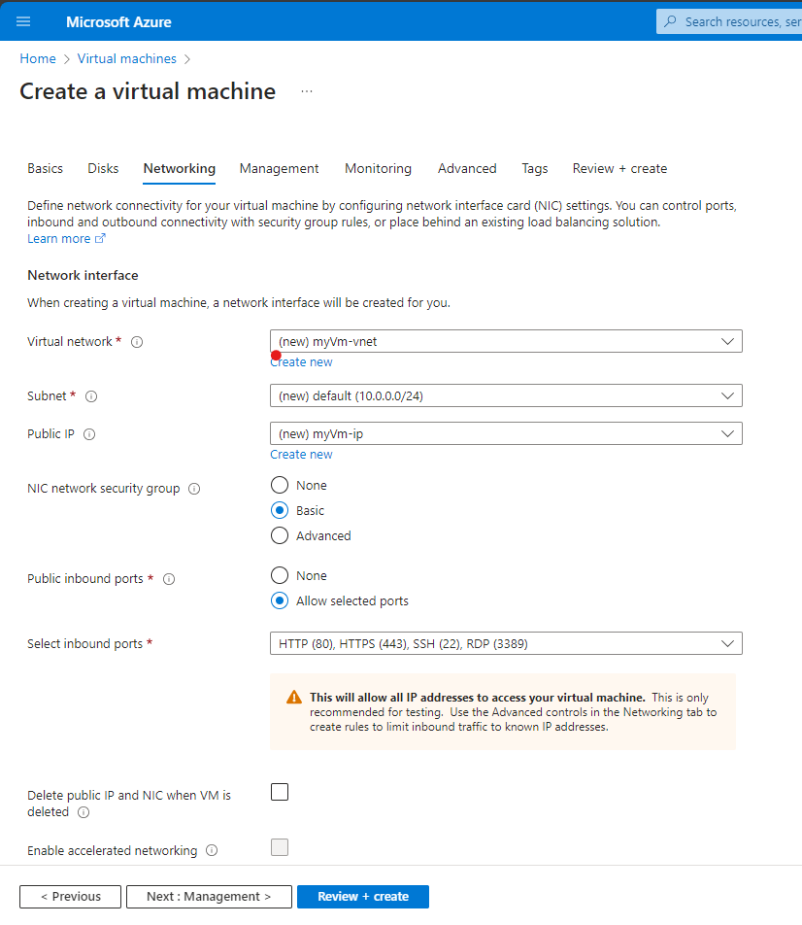
Task: Expand the Select inbound ports dropdown
Action: coord(505,643)
